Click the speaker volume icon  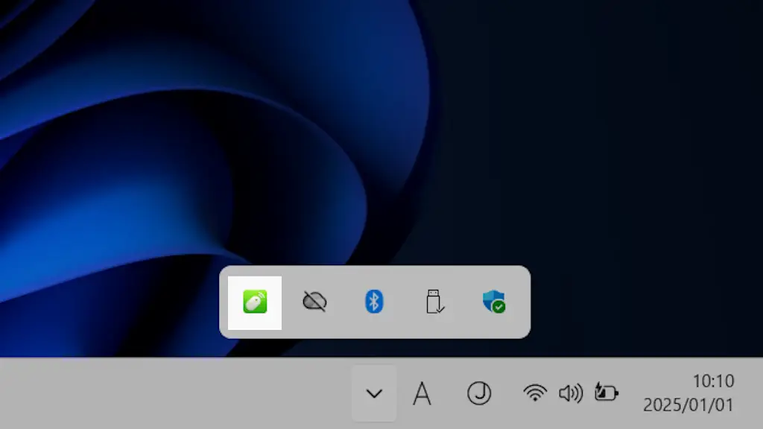coord(570,393)
